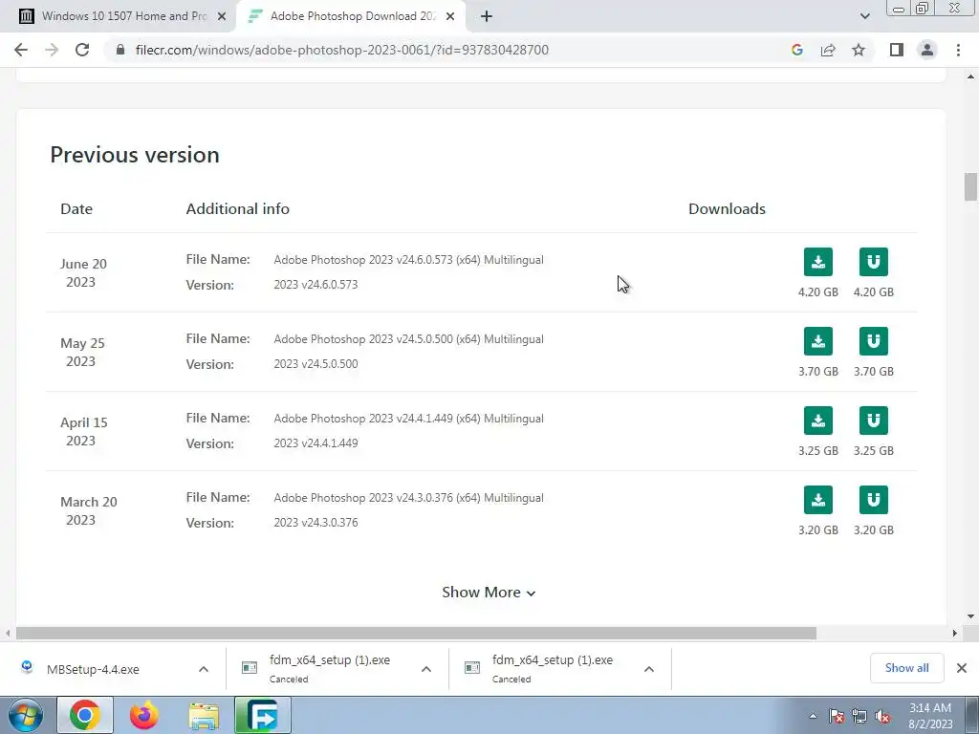Download the June 20 2023 v24.6.0.573 direct file

(818, 262)
